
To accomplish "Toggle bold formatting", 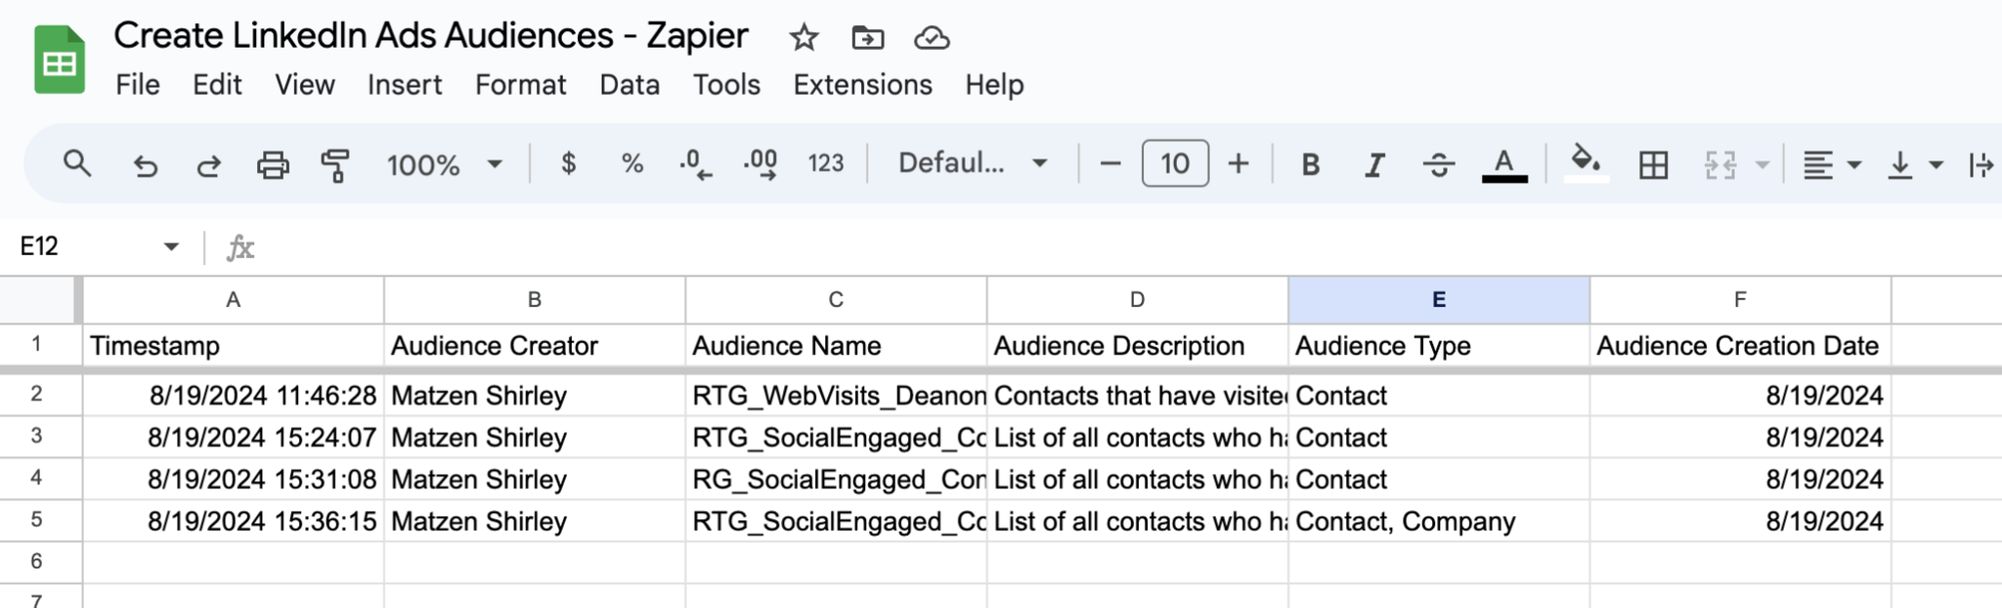I will click(1311, 164).
